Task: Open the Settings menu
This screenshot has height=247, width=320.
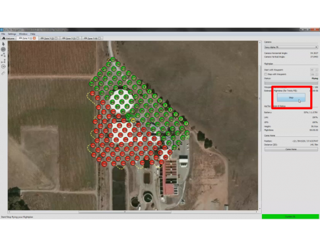Action: (x=12, y=34)
